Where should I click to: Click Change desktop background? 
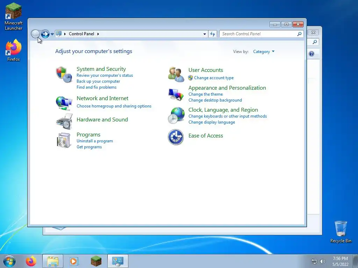point(215,100)
